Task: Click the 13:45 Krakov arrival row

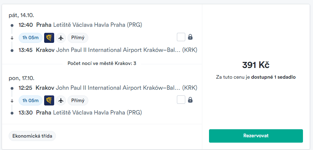Action: (x=107, y=50)
